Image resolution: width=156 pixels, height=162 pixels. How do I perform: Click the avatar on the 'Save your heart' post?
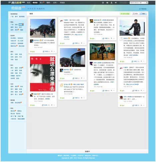coord(62,85)
